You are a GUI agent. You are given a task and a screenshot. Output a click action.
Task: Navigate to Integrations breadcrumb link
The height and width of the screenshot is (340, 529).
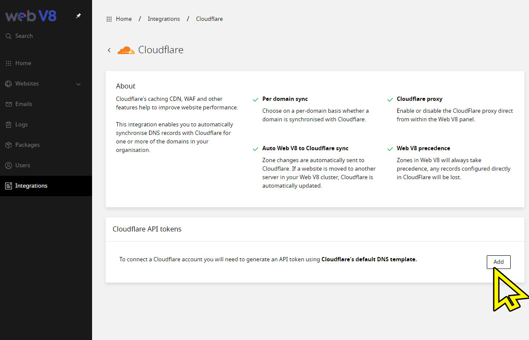(164, 19)
